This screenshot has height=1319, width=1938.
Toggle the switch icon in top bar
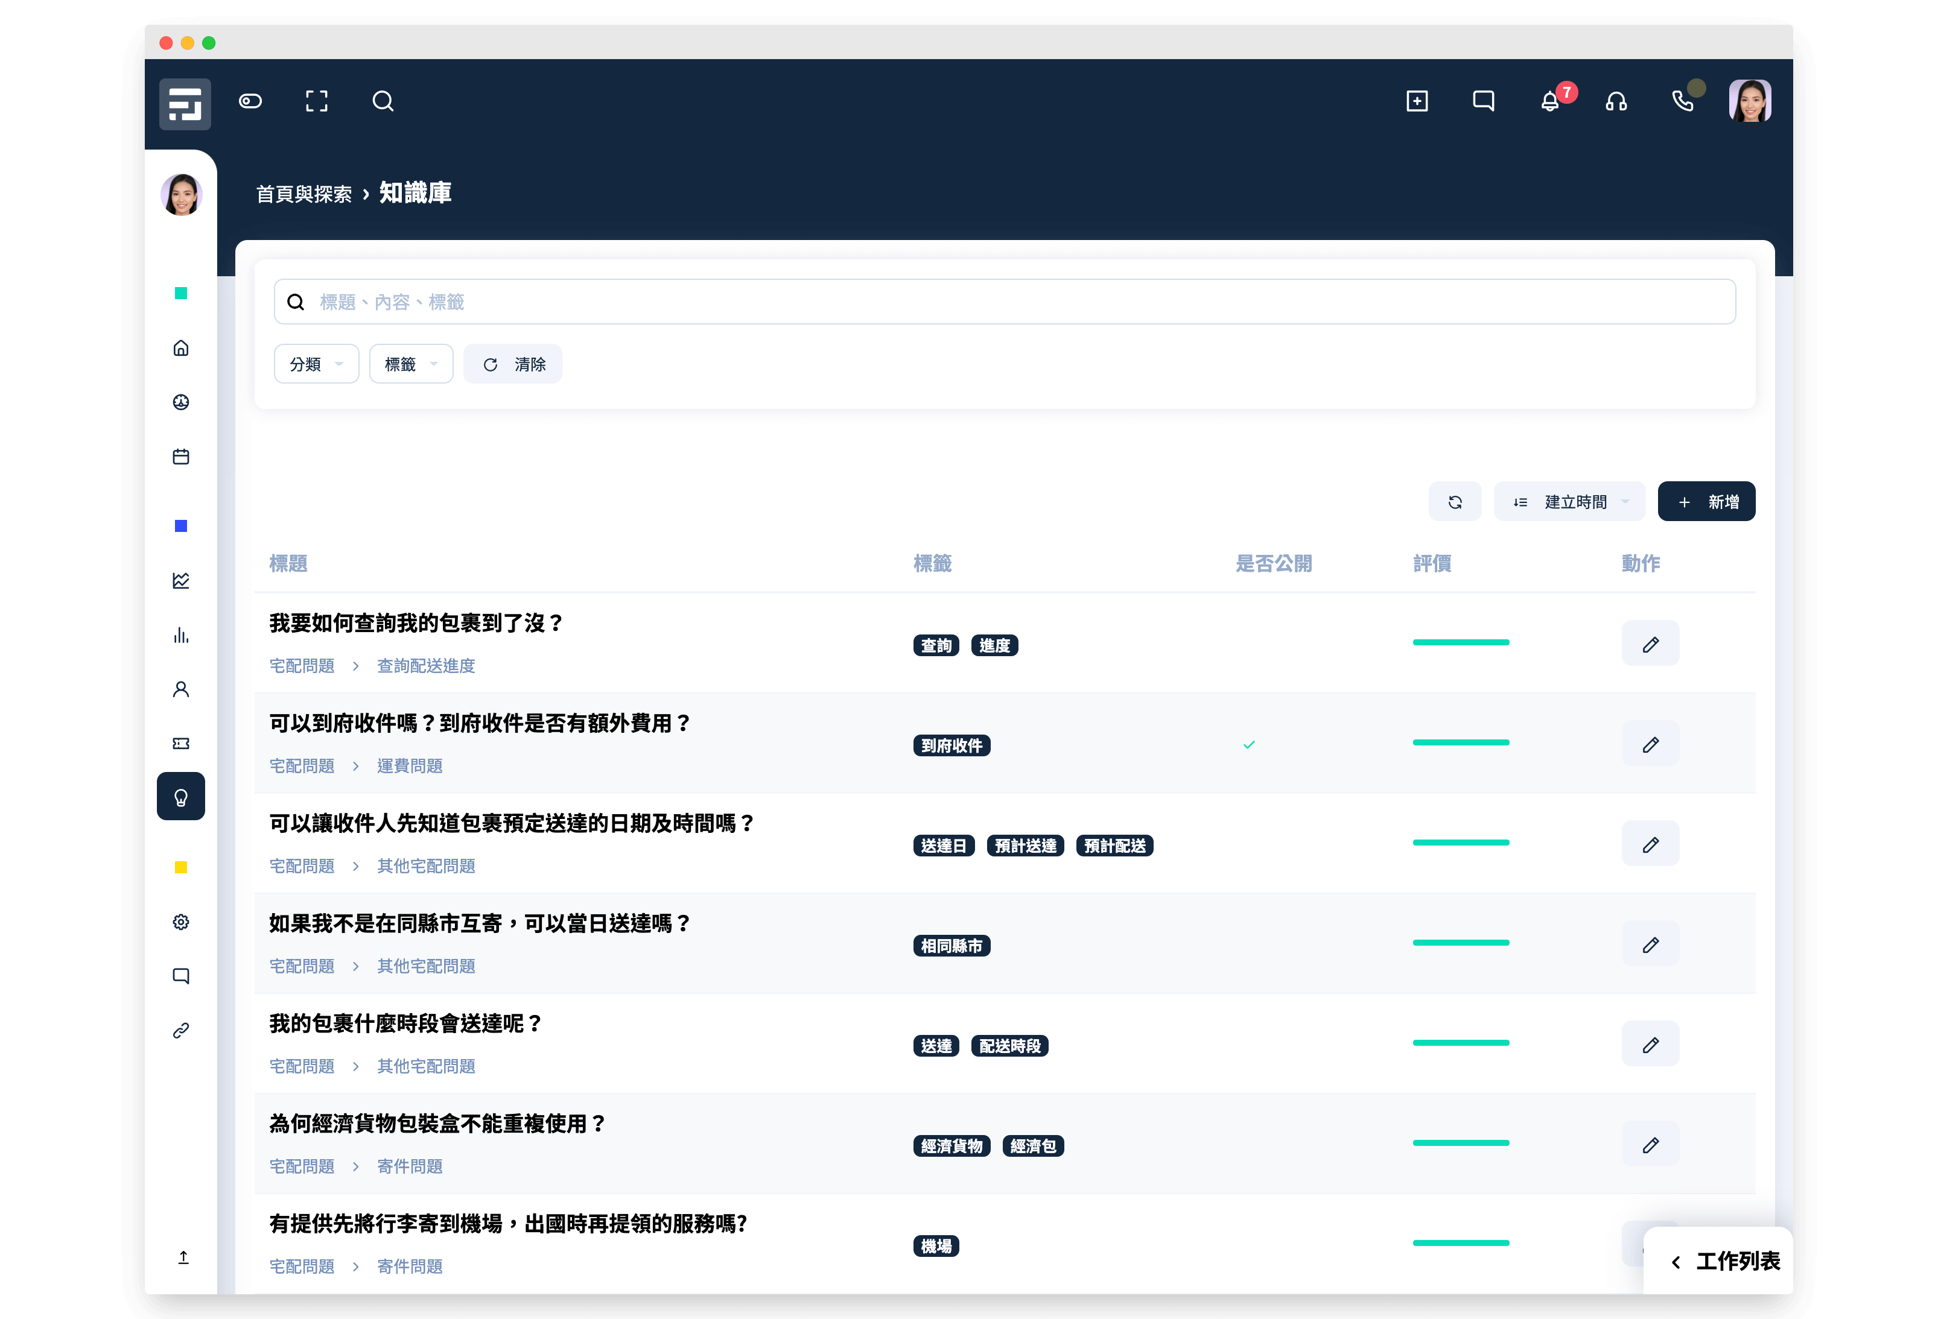250,102
